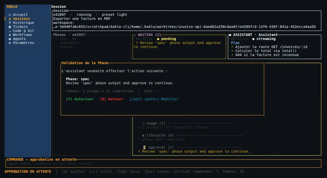The height and width of the screenshot is (178, 327).
Task: Select the Agents circle icon
Action: (x=10, y=39)
